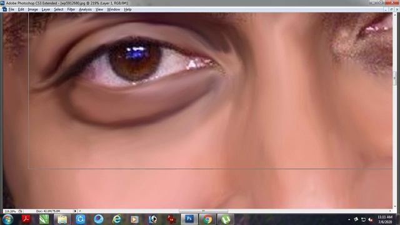The height and width of the screenshot is (225, 400).
Task: Open the Window menu
Action: [113, 9]
